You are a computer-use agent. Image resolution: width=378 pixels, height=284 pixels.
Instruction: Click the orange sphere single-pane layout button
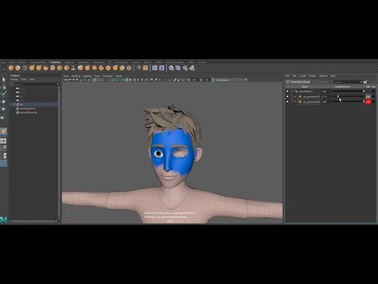coord(4,131)
